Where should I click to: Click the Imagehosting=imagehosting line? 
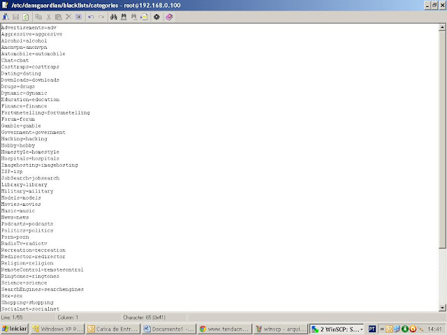[x=39, y=165]
